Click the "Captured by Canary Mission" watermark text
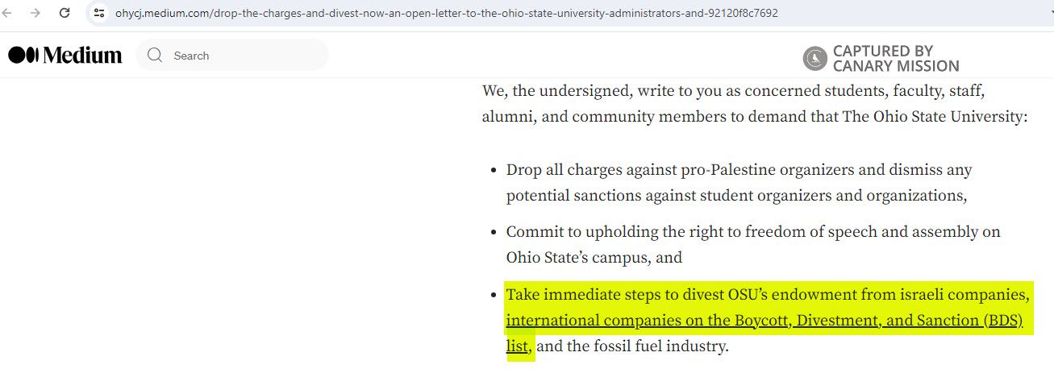 point(895,58)
